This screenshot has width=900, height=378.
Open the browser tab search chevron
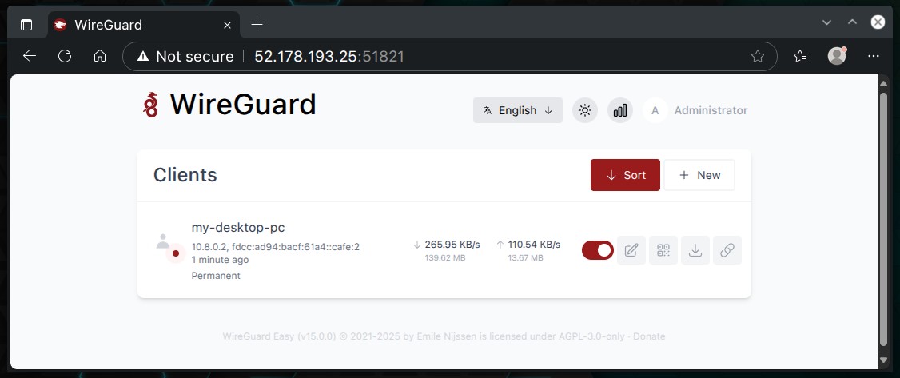(x=826, y=22)
